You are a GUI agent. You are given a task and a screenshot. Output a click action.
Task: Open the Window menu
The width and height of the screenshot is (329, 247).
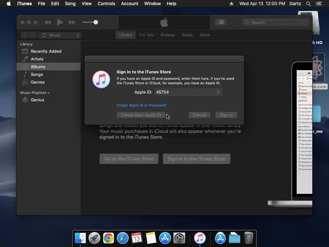pyautogui.click(x=153, y=4)
